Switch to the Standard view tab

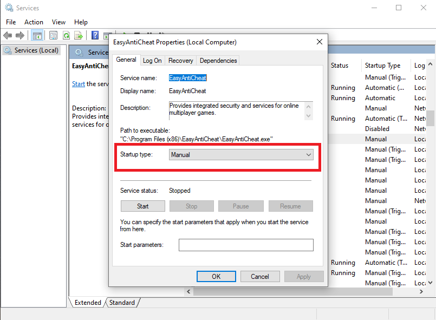click(x=122, y=303)
